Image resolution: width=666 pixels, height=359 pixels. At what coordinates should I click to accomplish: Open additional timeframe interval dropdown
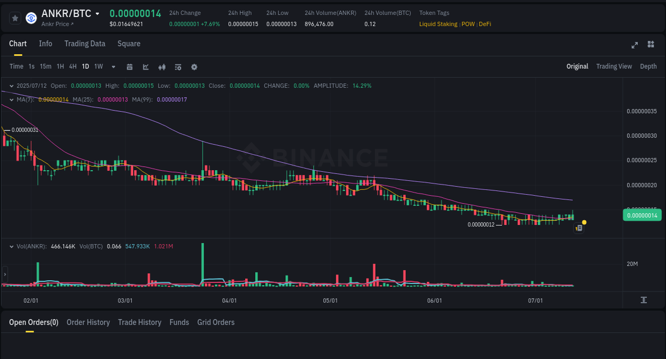point(113,66)
